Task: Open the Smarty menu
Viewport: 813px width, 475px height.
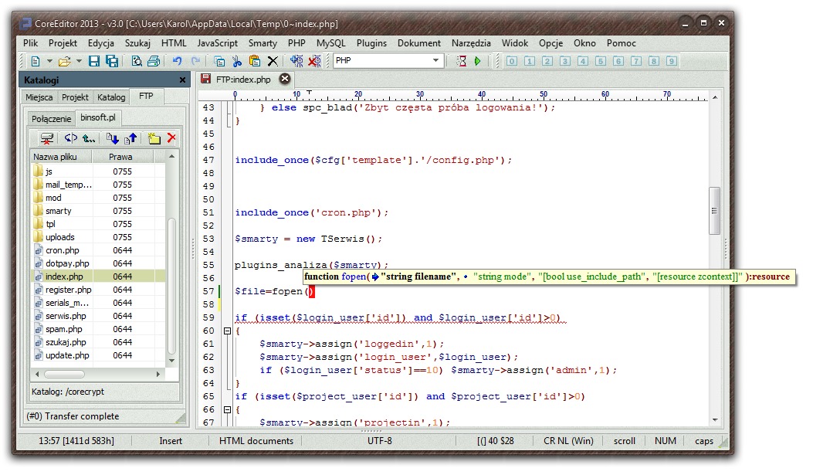Action: (263, 43)
